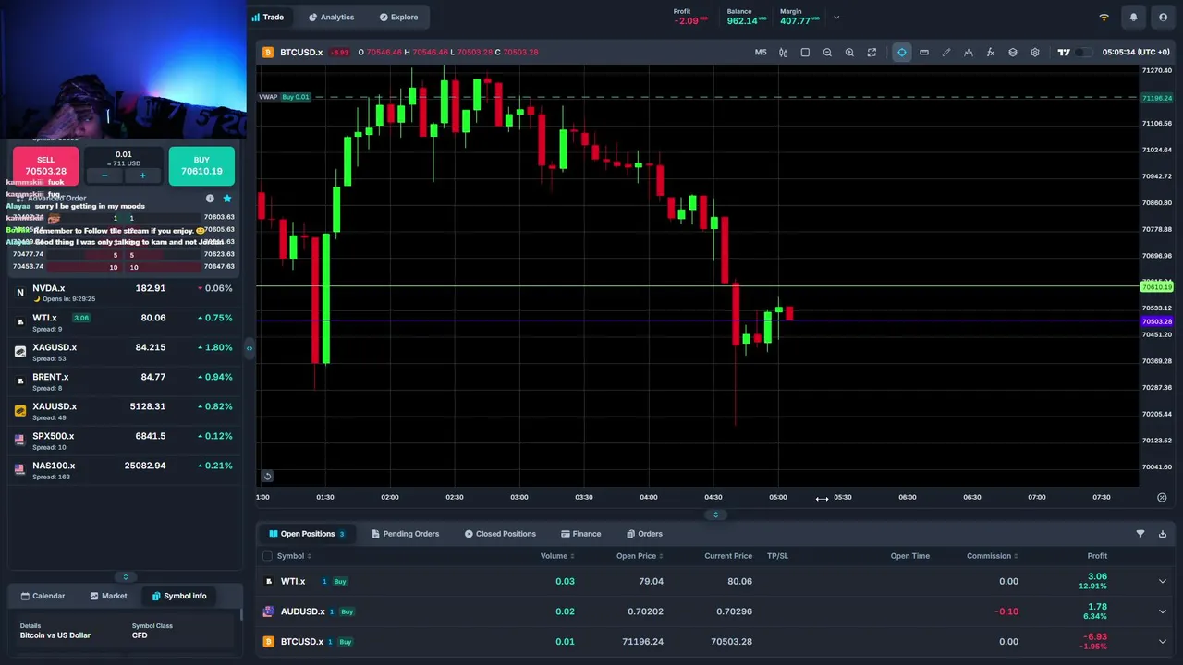Open the fx indicators menu
The width and height of the screenshot is (1183, 665).
[991, 53]
